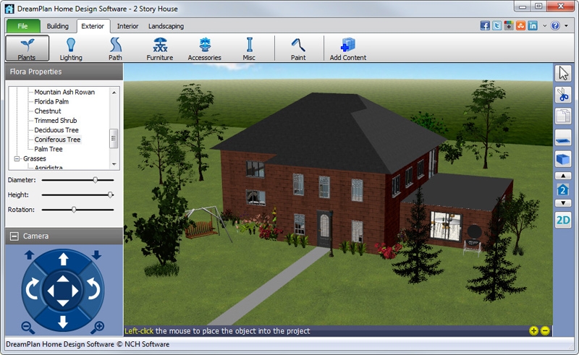Screen dimensions: 579x355
Task: Select Trimmed Shrub plant
Action: 56,121
